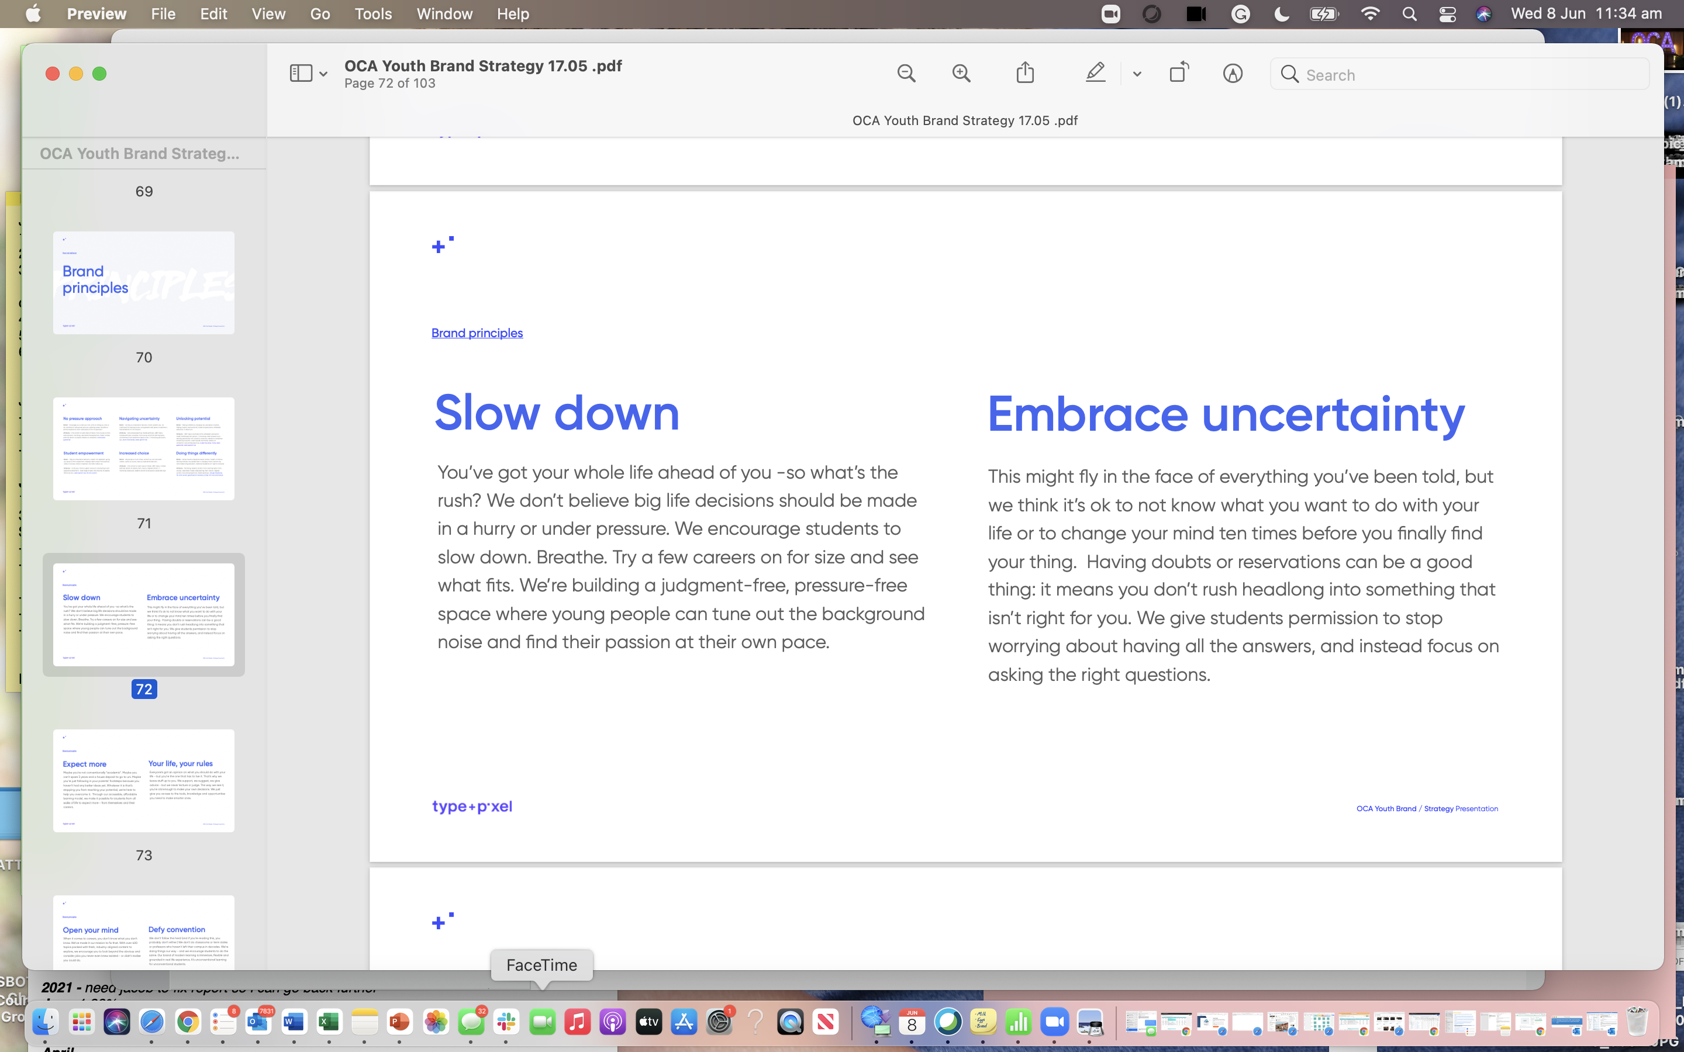Open sidebar view options chevron
1684x1052 pixels.
pyautogui.click(x=323, y=74)
